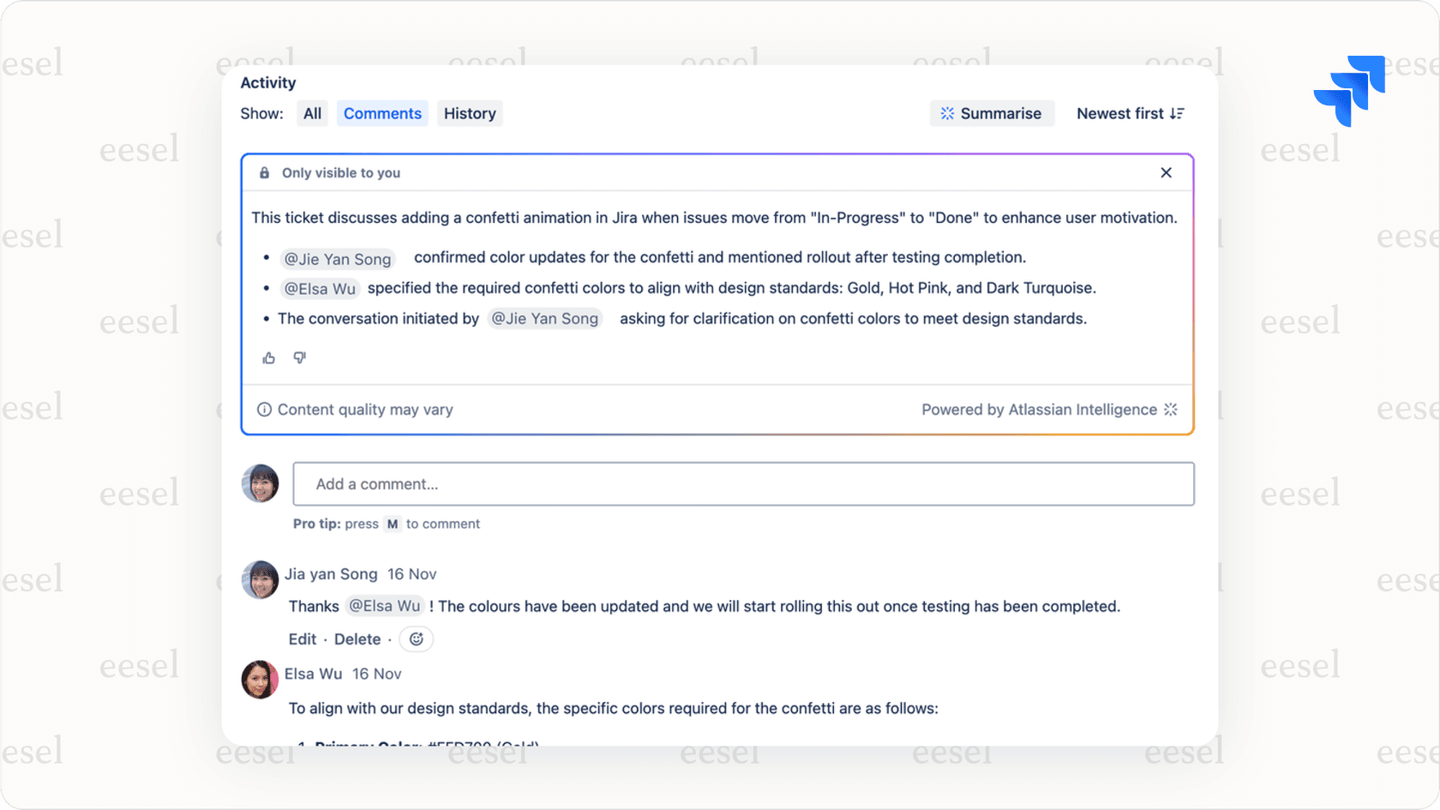Switch to the History filter
The image size is (1440, 810).
pos(470,113)
